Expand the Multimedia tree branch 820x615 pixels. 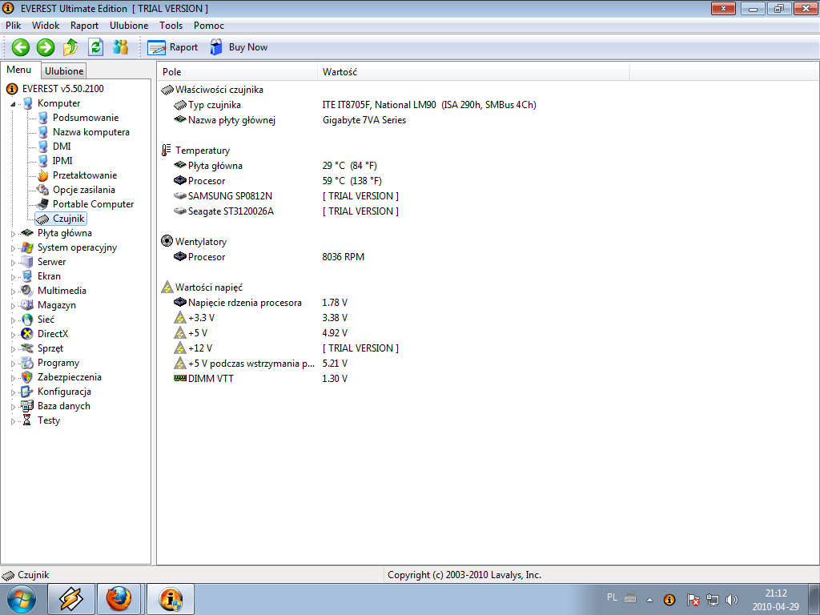13,291
